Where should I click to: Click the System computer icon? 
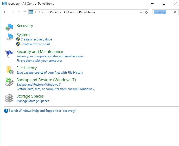(9, 37)
